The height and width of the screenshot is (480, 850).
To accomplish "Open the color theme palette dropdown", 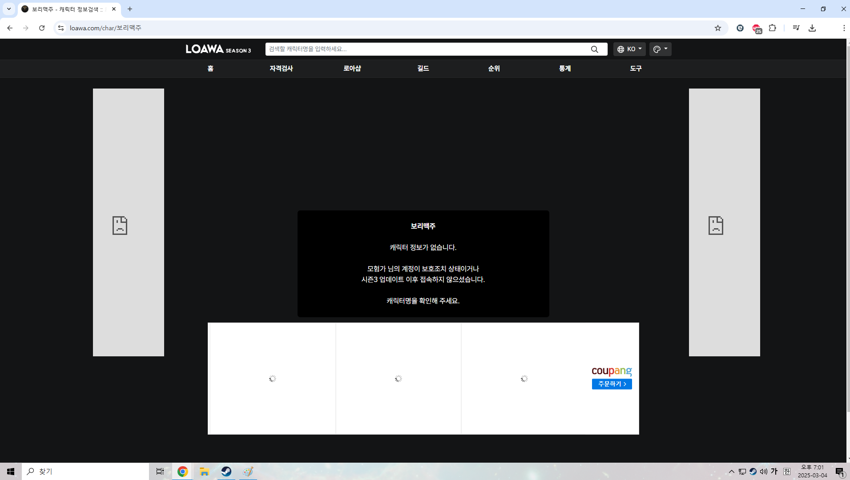I will click(x=660, y=49).
